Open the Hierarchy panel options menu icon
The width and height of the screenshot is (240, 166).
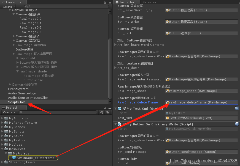click(109, 3)
